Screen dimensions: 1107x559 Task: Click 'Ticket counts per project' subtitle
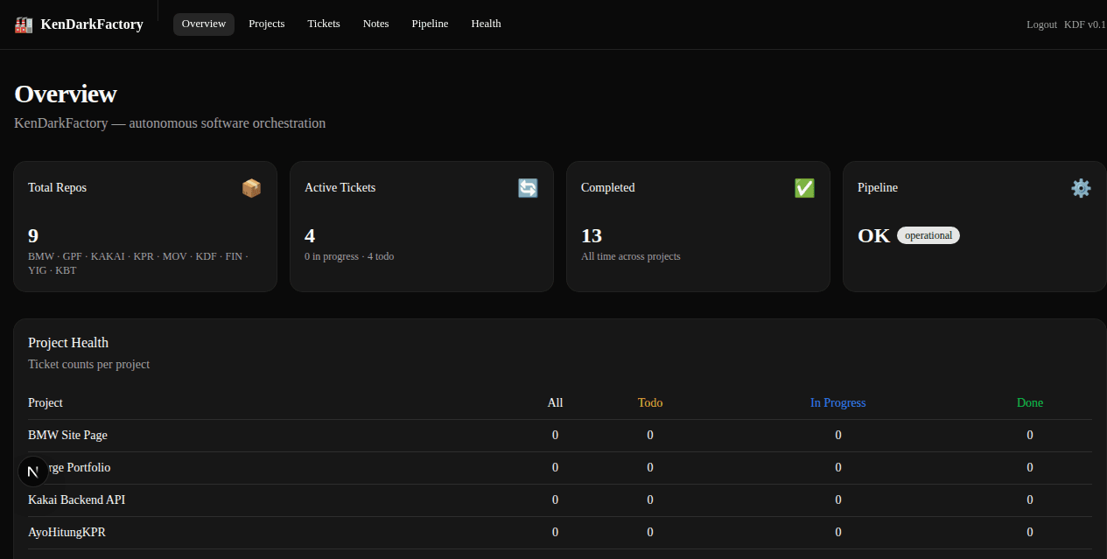pos(88,364)
